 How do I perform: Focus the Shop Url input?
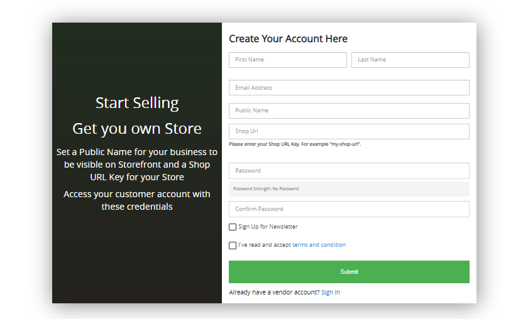(349, 131)
